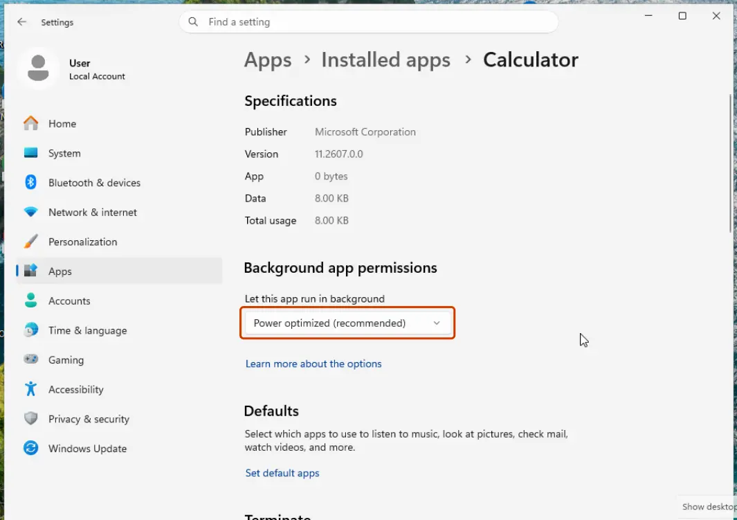Maximize the Settings window
Viewport: 737px width, 520px height.
(x=682, y=16)
